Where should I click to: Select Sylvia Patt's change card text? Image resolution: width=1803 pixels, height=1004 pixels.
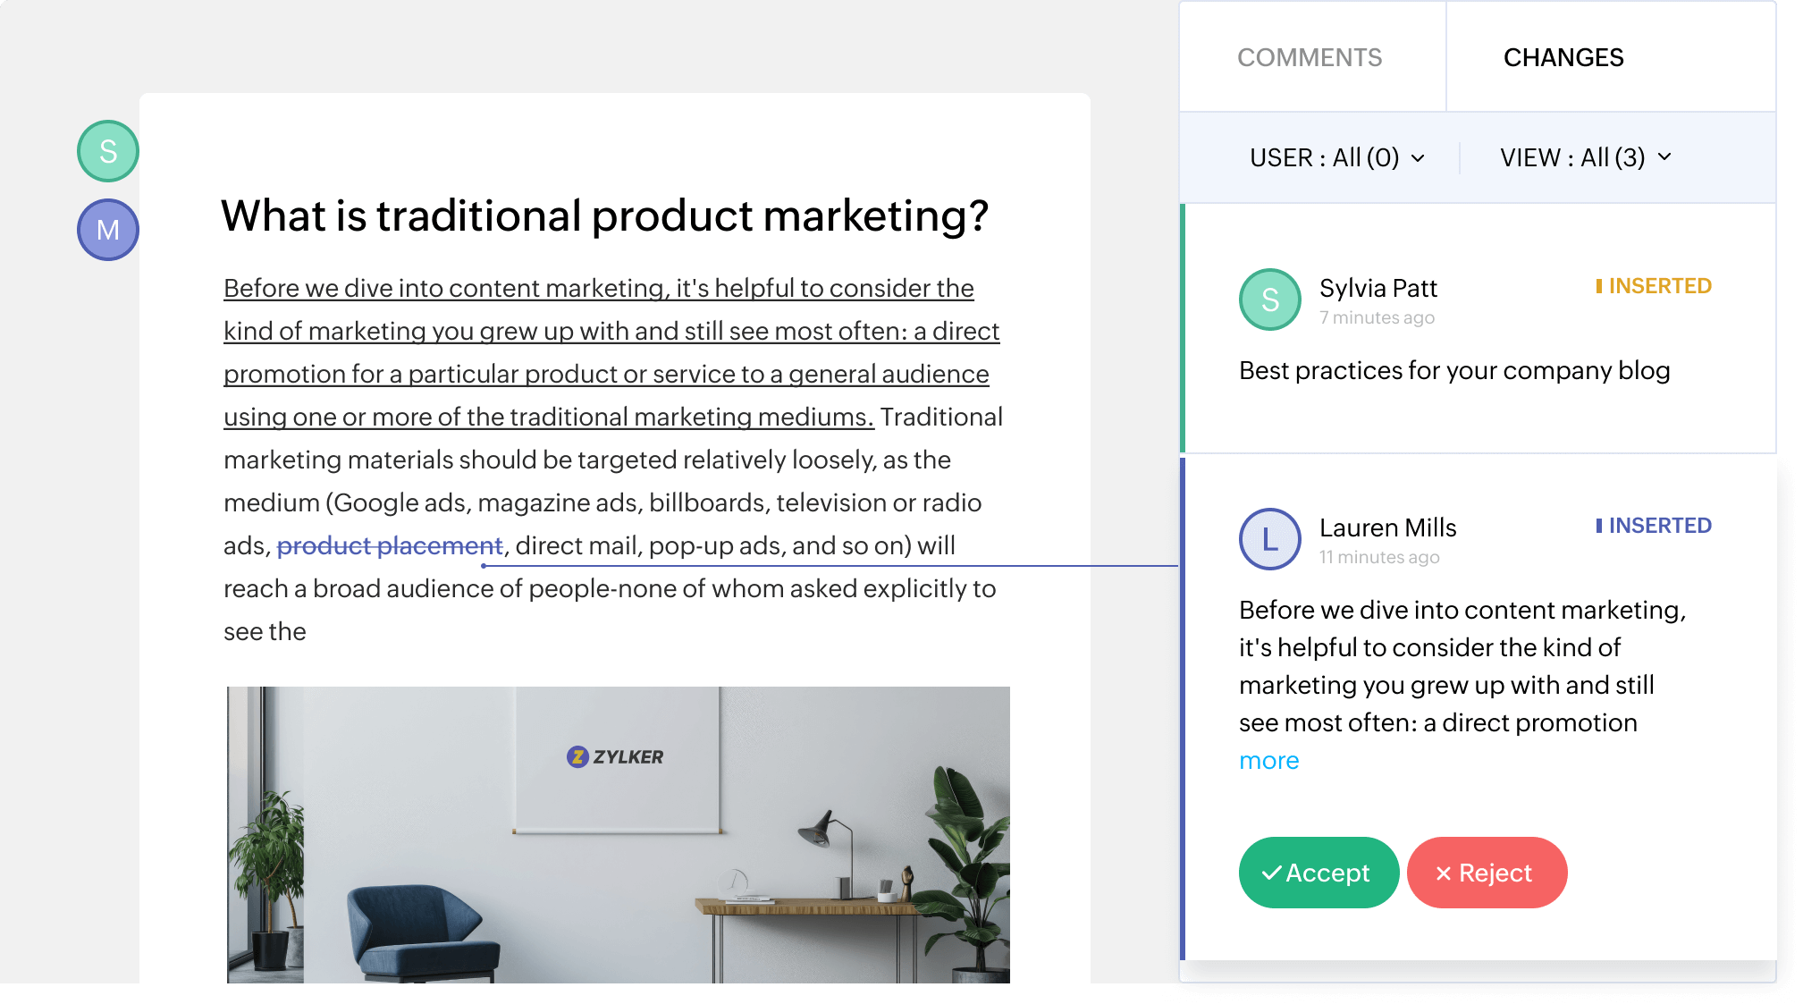pos(1453,371)
